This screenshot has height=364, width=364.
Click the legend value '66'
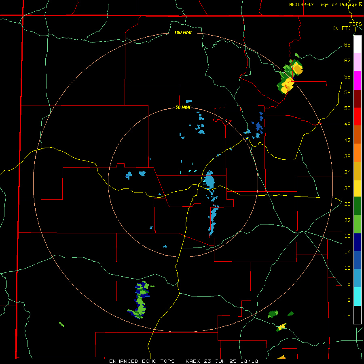click(347, 44)
